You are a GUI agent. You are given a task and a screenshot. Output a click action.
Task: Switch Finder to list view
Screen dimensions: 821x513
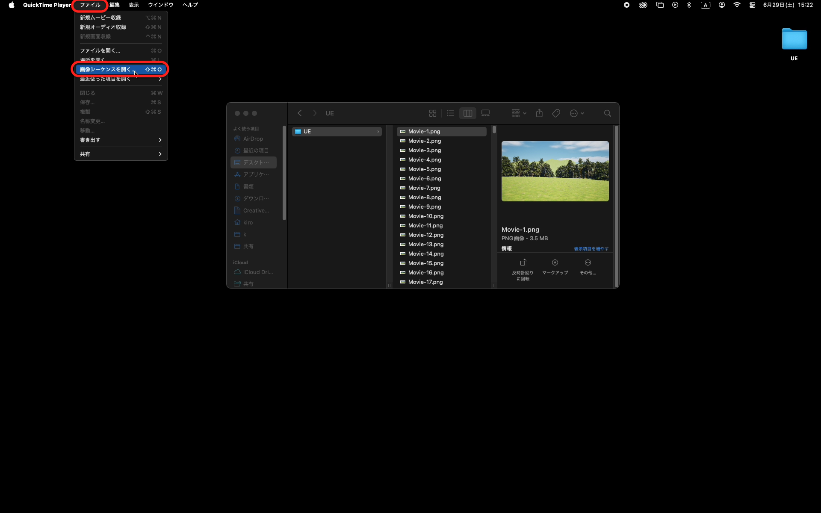[x=450, y=113]
